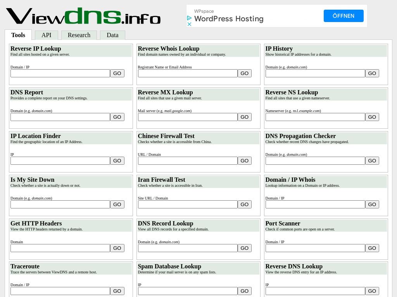Focus the Traceroute domain field
The image size is (397, 297).
click(x=60, y=291)
